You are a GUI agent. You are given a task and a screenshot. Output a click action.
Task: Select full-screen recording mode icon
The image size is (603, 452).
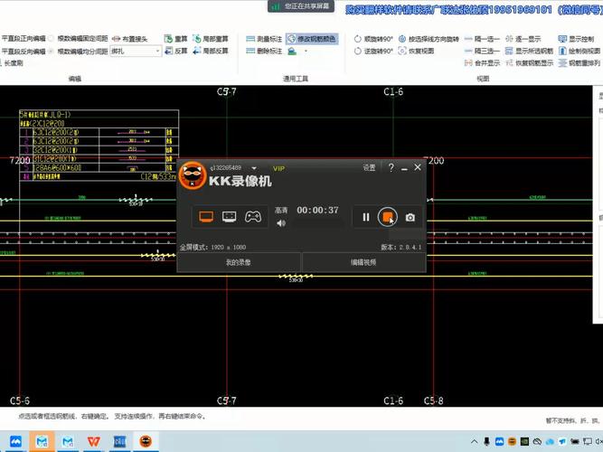(x=206, y=217)
